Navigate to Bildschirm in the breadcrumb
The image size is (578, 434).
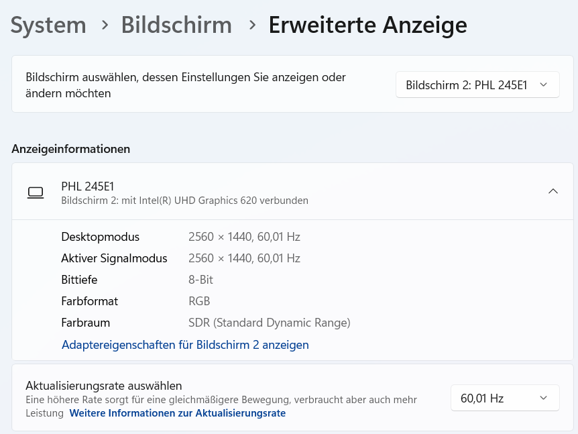[x=176, y=25]
